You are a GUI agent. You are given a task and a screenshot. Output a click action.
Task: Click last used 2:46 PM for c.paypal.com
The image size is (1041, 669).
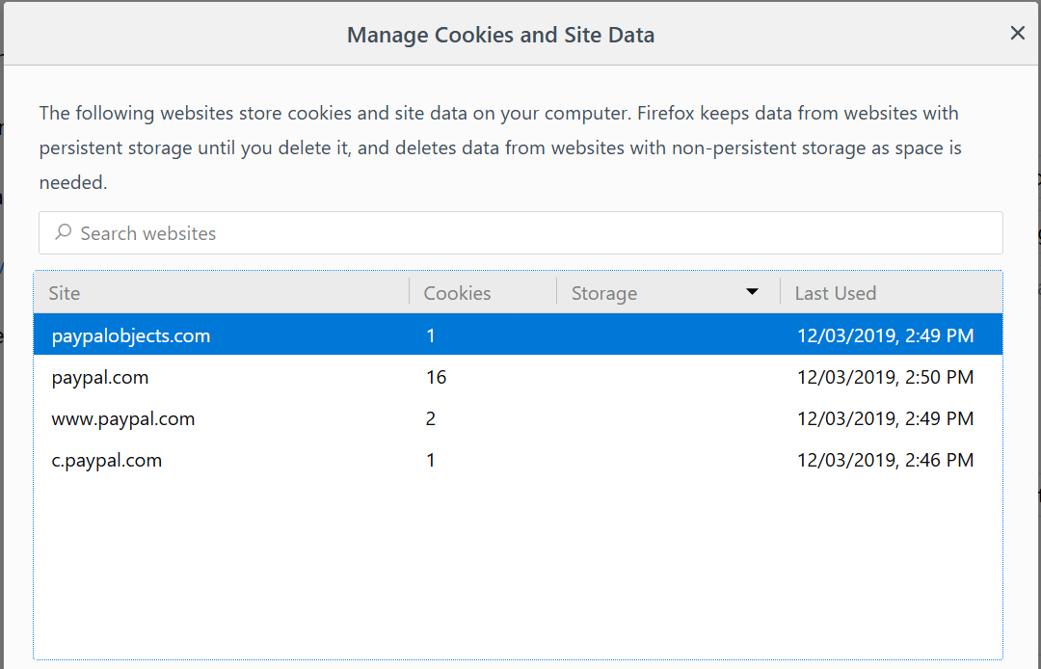[885, 460]
